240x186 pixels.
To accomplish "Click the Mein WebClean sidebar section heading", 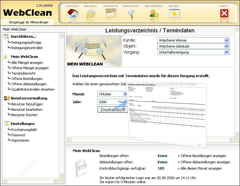I will pyautogui.click(x=24, y=57).
